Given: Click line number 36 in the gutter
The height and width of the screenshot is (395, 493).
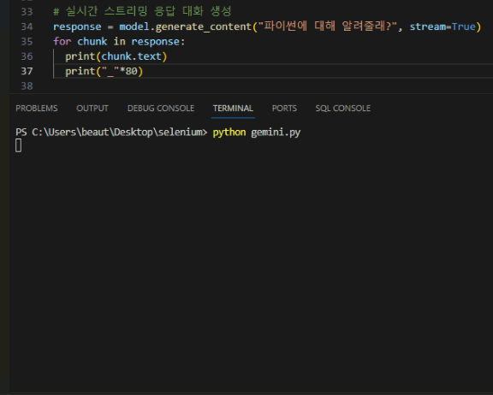Looking at the screenshot, I should 27,56.
